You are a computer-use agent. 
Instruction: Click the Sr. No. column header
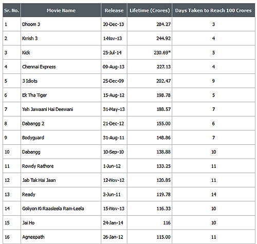[12, 10]
